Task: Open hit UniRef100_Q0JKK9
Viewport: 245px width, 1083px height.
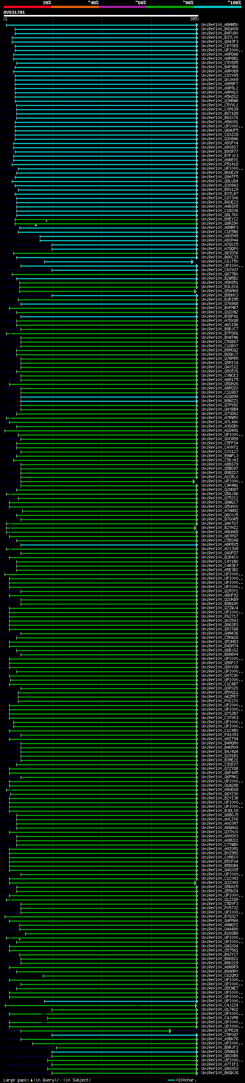Action: pyautogui.click(x=219, y=80)
